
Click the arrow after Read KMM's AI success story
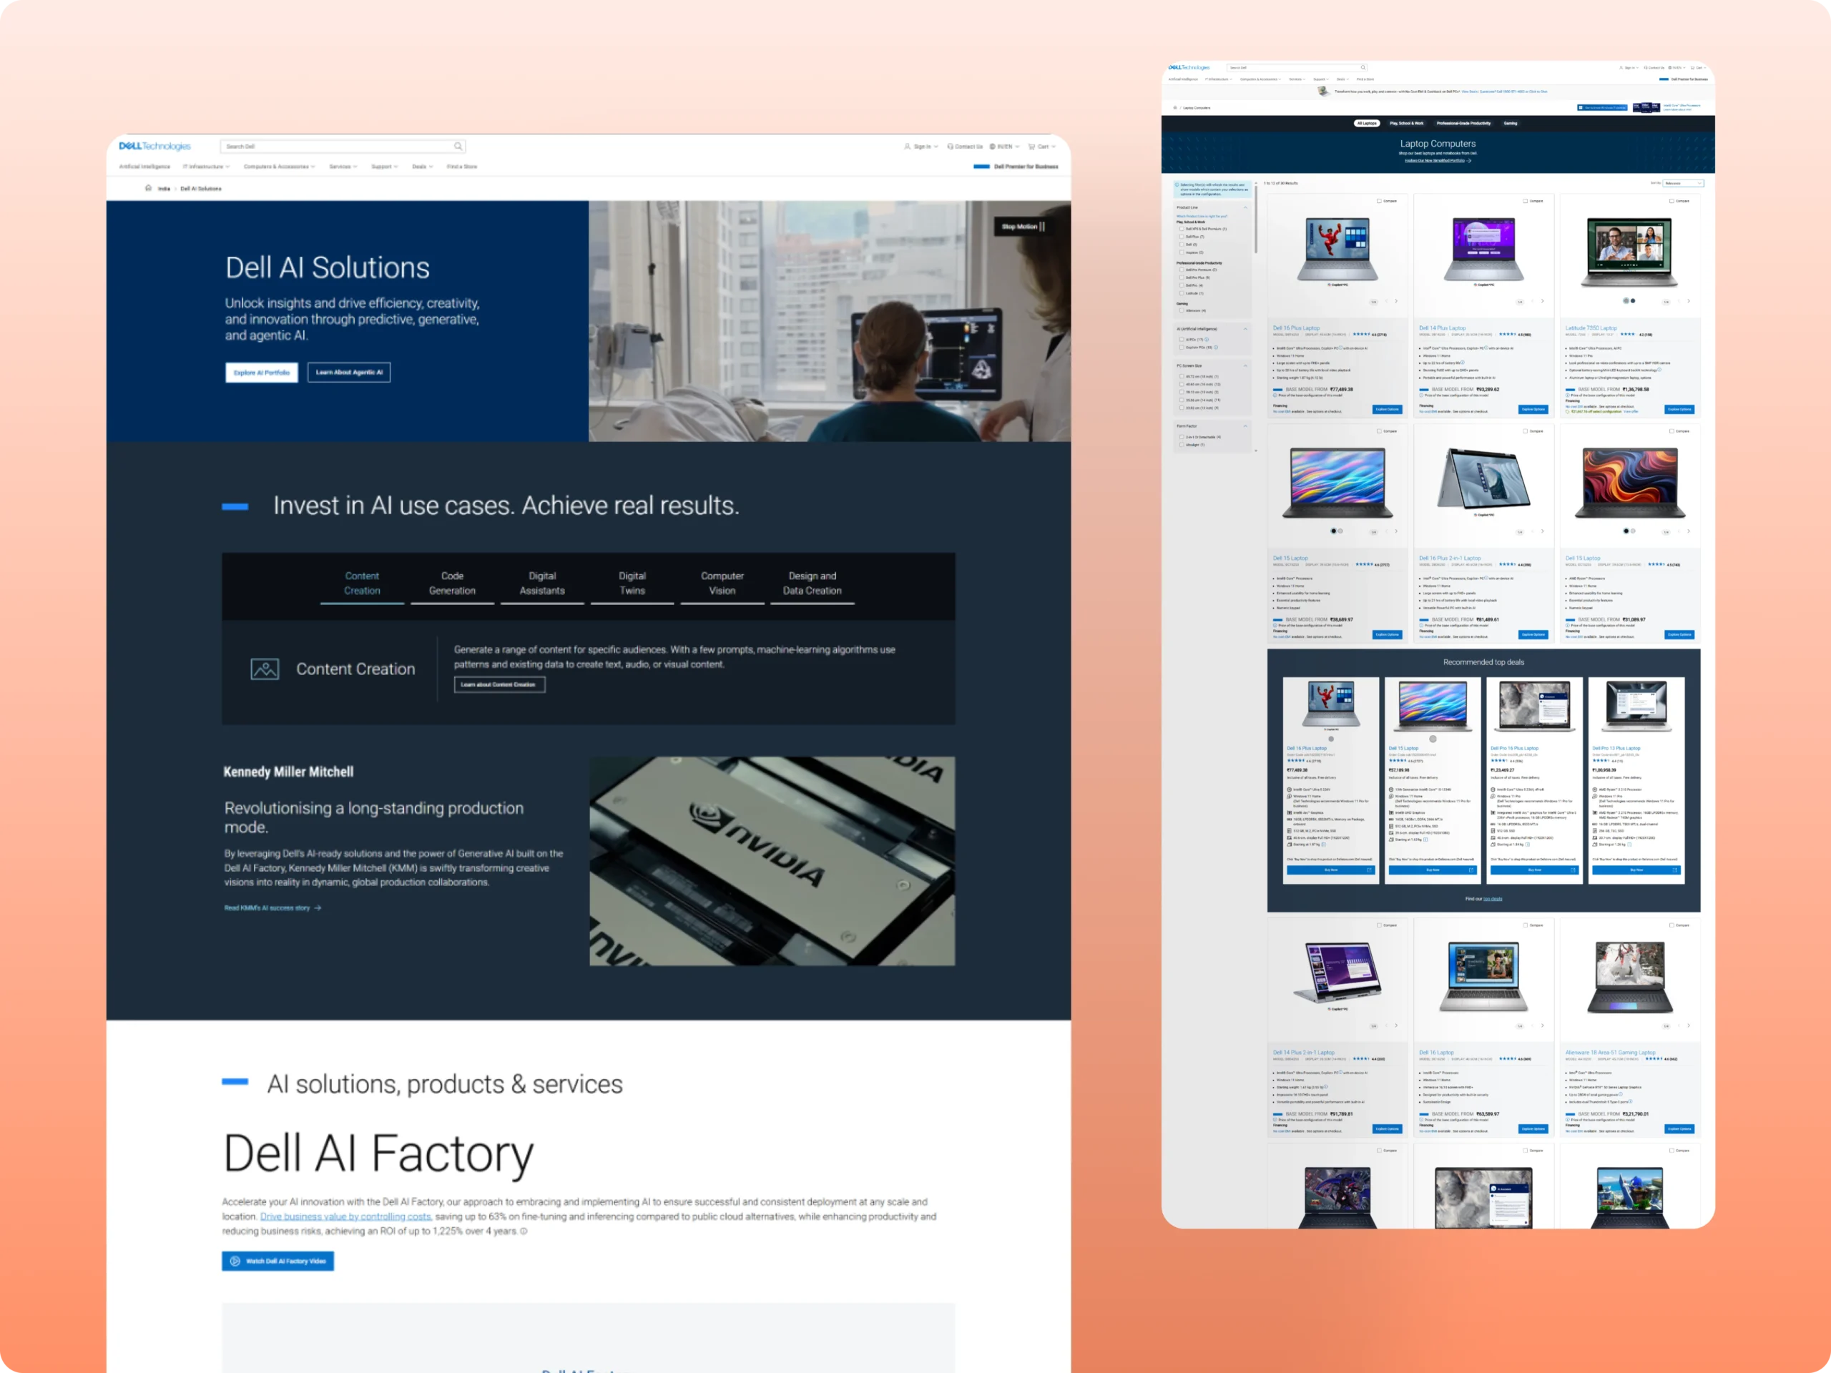[x=318, y=908]
